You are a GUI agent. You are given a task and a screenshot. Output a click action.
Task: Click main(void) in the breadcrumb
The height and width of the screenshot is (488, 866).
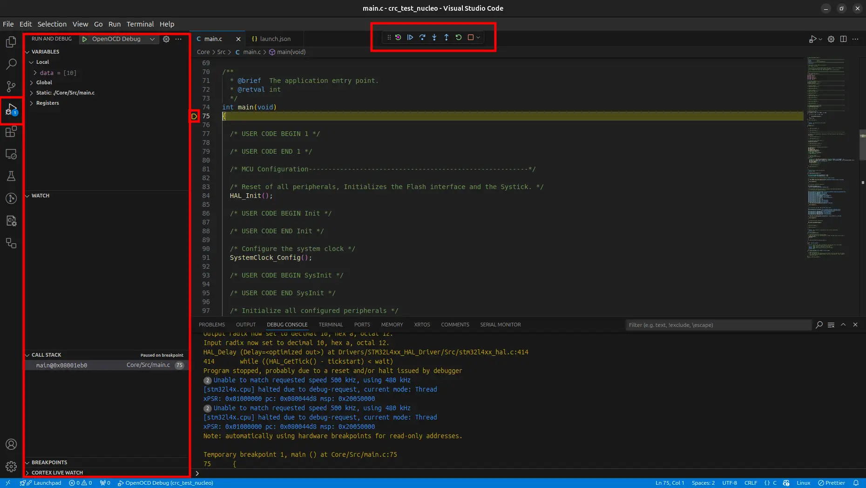click(x=287, y=52)
